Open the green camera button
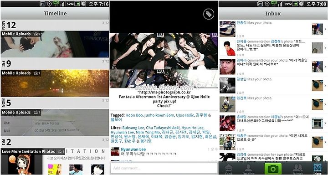 click(x=273, y=169)
